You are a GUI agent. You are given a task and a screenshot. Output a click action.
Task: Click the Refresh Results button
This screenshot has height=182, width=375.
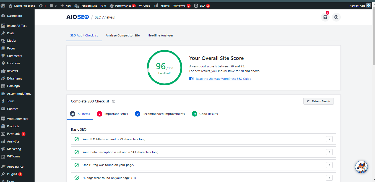tap(318, 101)
